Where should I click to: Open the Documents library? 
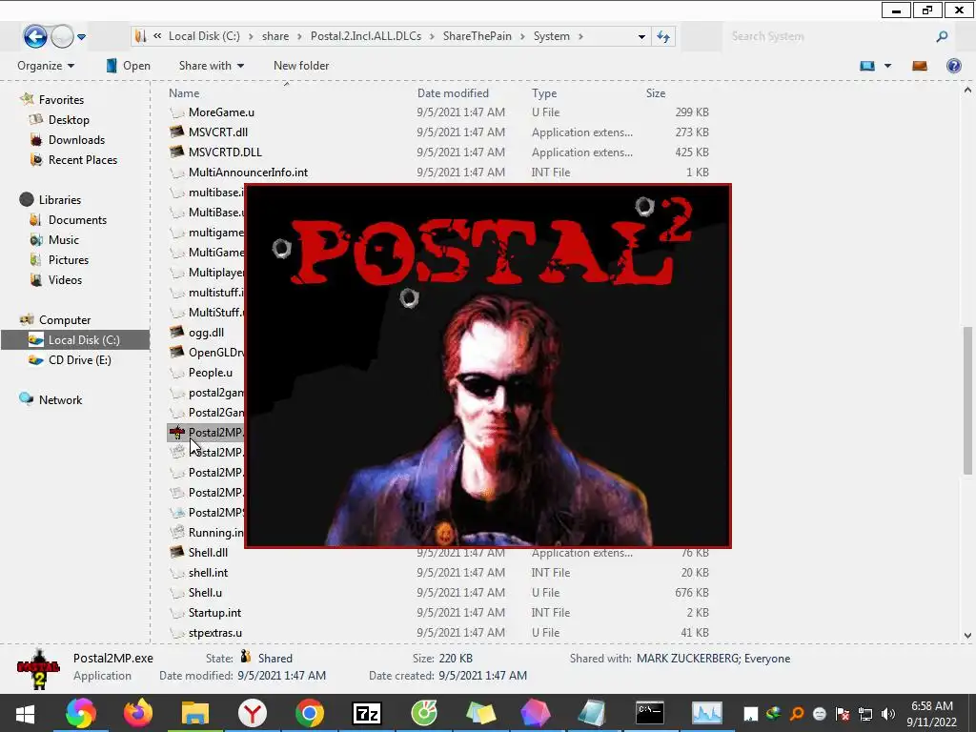[77, 220]
